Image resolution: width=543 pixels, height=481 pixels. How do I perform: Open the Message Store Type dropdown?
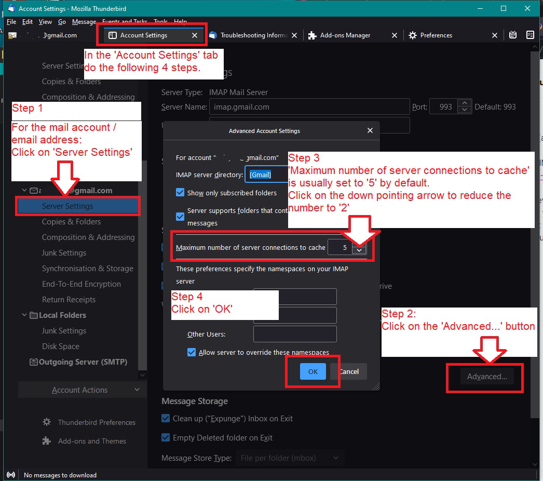(x=290, y=458)
